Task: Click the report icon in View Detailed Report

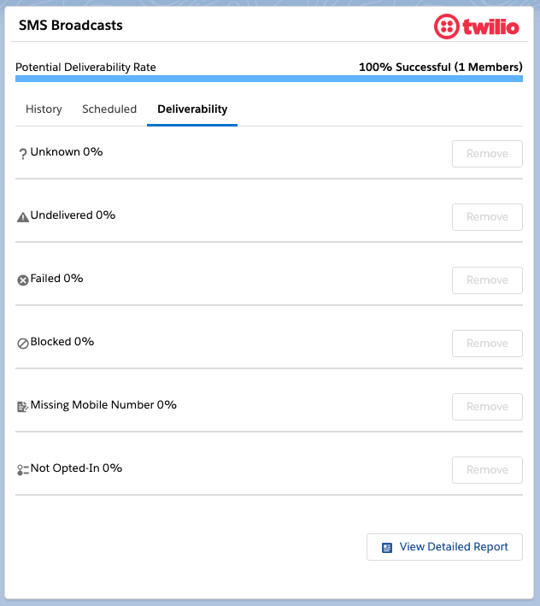Action: 387,548
